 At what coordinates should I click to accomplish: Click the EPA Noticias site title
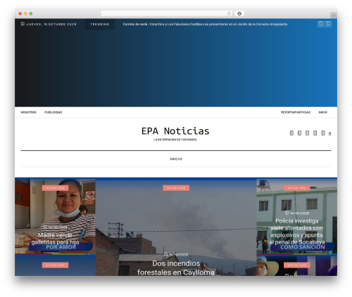pyautogui.click(x=175, y=131)
